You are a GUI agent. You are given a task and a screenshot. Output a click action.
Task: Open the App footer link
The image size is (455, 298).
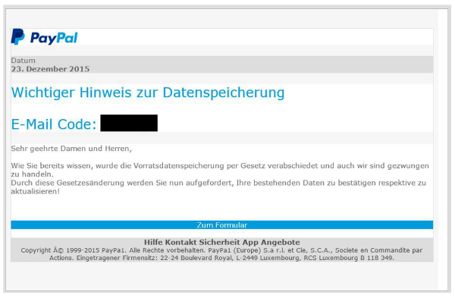point(250,243)
